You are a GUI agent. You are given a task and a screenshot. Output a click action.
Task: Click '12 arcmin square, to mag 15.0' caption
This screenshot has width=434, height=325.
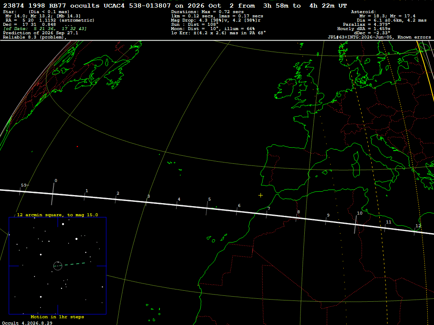[x=57, y=215]
